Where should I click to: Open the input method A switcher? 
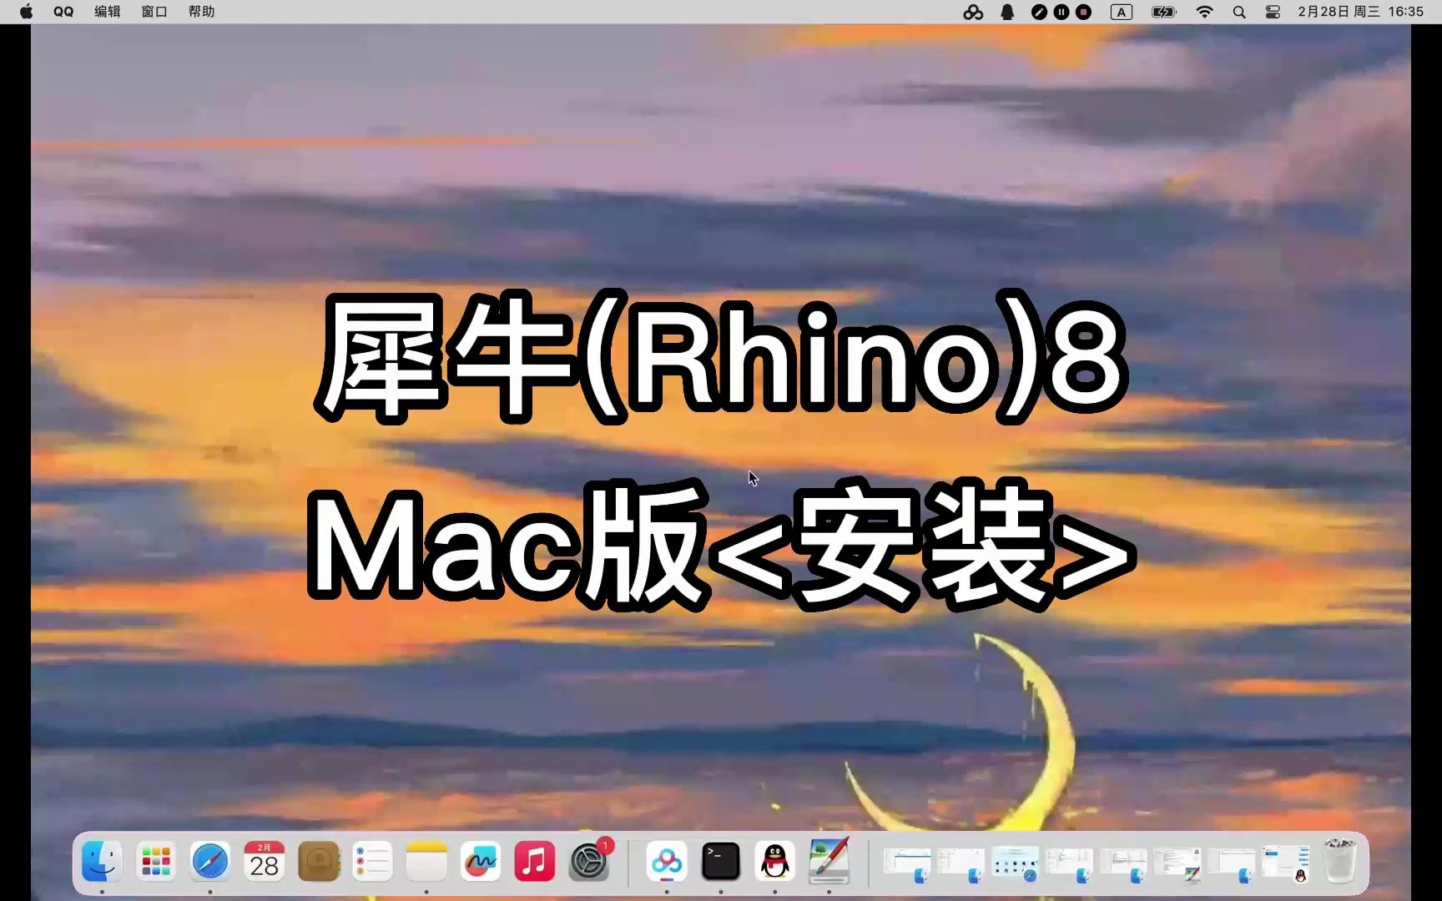(1122, 12)
